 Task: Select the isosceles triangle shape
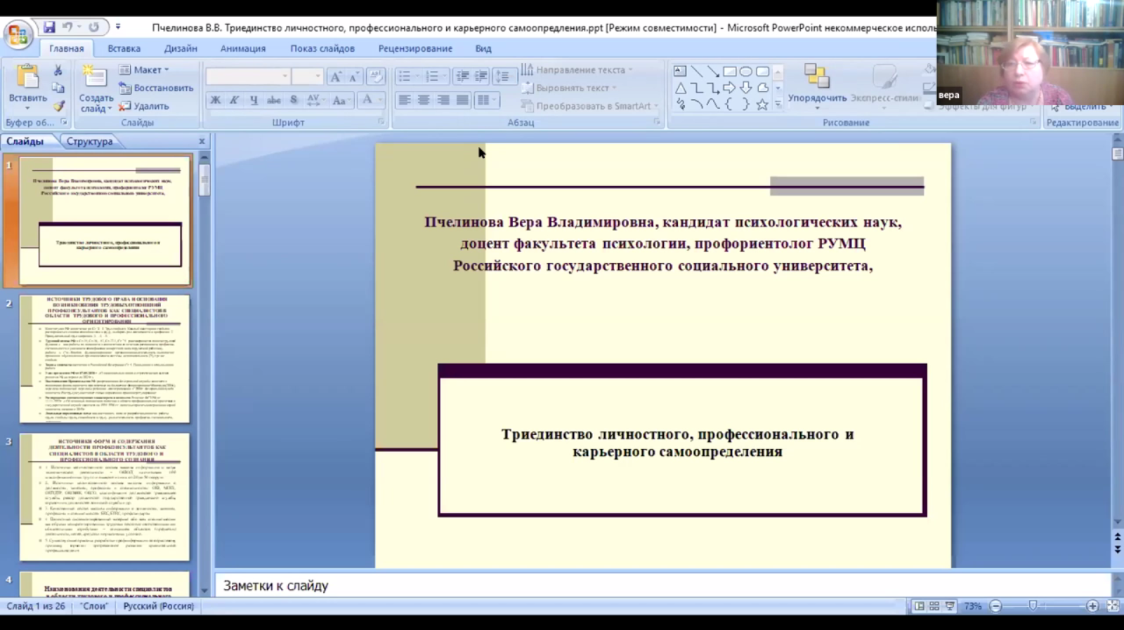(x=680, y=88)
